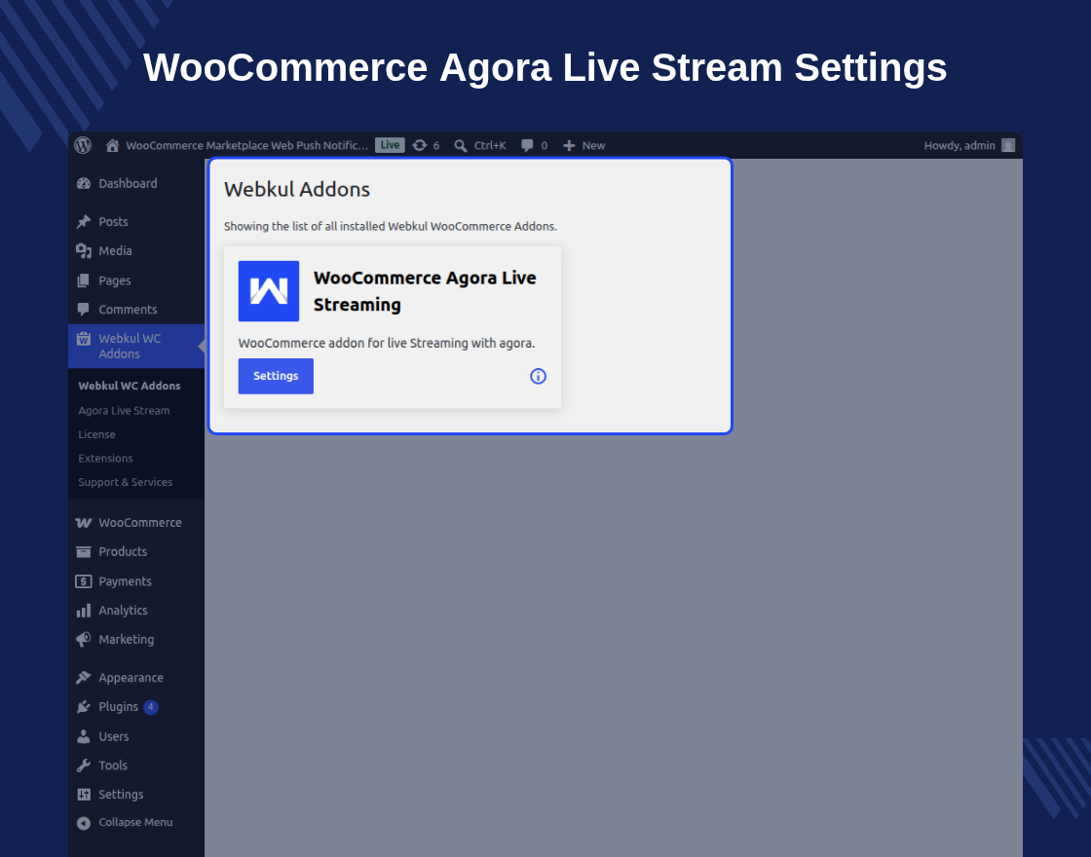Image resolution: width=1091 pixels, height=857 pixels.
Task: Open the comments bubble in admin bar
Action: (x=527, y=145)
